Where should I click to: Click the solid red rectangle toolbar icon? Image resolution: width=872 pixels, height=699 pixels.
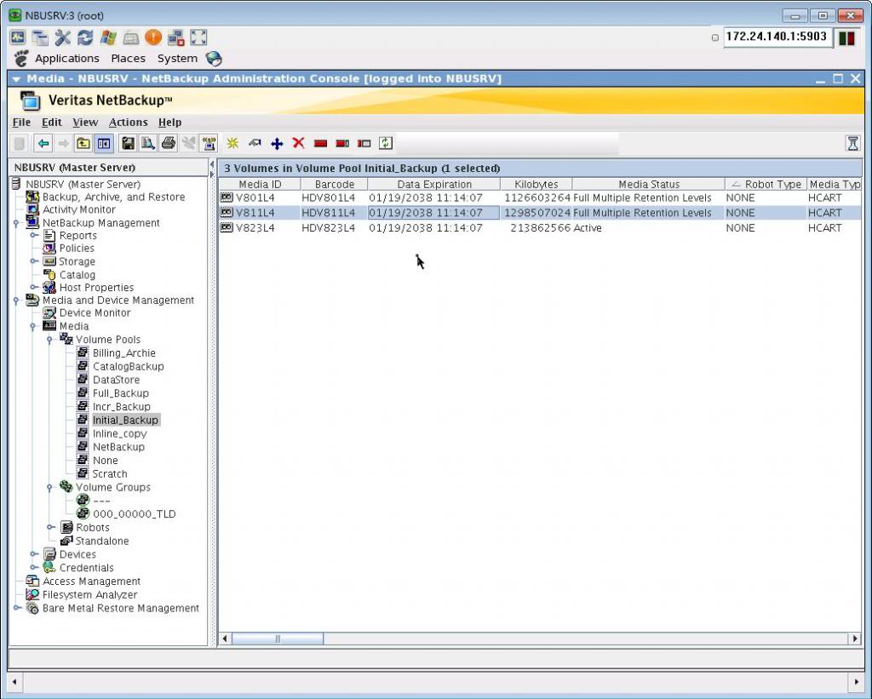click(x=320, y=144)
